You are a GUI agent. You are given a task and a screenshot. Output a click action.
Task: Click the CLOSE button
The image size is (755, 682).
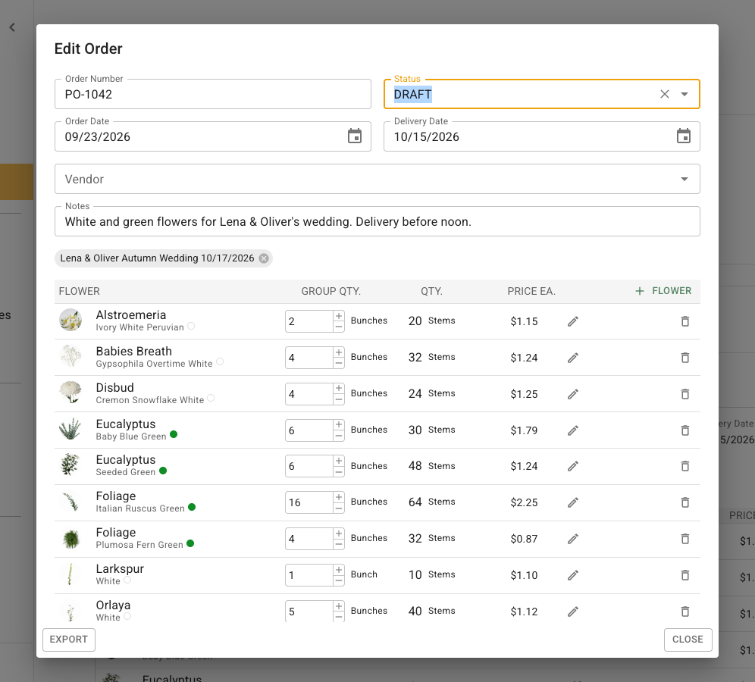(688, 640)
